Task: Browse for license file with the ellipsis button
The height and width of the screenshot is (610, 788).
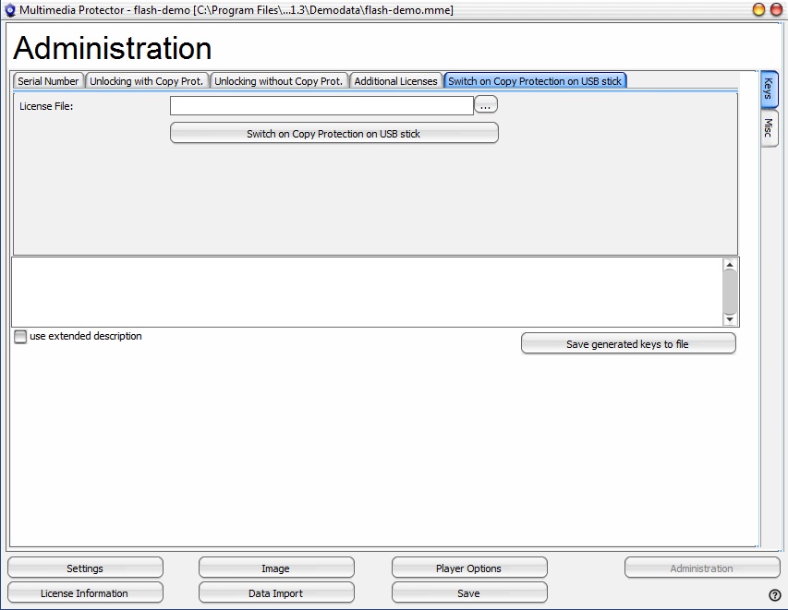Action: (x=486, y=105)
